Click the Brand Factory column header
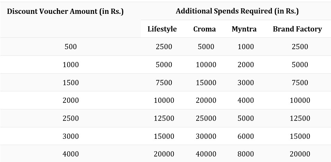 297,29
